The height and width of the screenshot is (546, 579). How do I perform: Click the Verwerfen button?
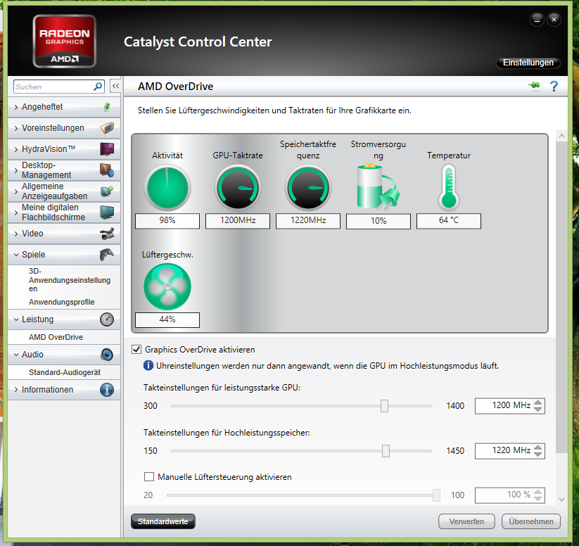tap(466, 521)
